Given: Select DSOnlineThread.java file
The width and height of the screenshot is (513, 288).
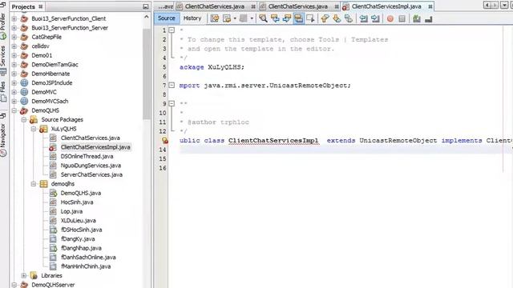Looking at the screenshot, I should point(87,157).
